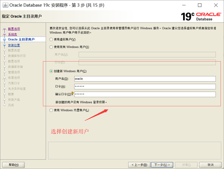Screen dimensions: 224x169
Task: Cancel the installer with 取消 button
Action: click(x=211, y=165)
